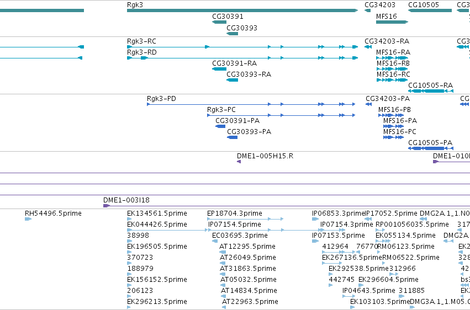Select EST EK296213.5prime
Viewport: 470px width, 310px height.
129,307
